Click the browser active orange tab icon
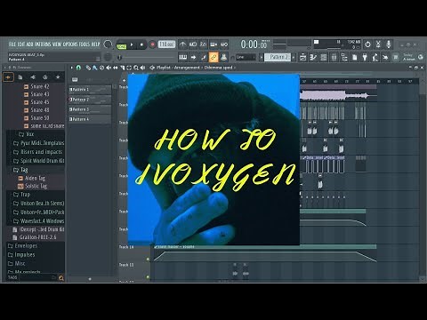The image size is (427, 320). 8,77
